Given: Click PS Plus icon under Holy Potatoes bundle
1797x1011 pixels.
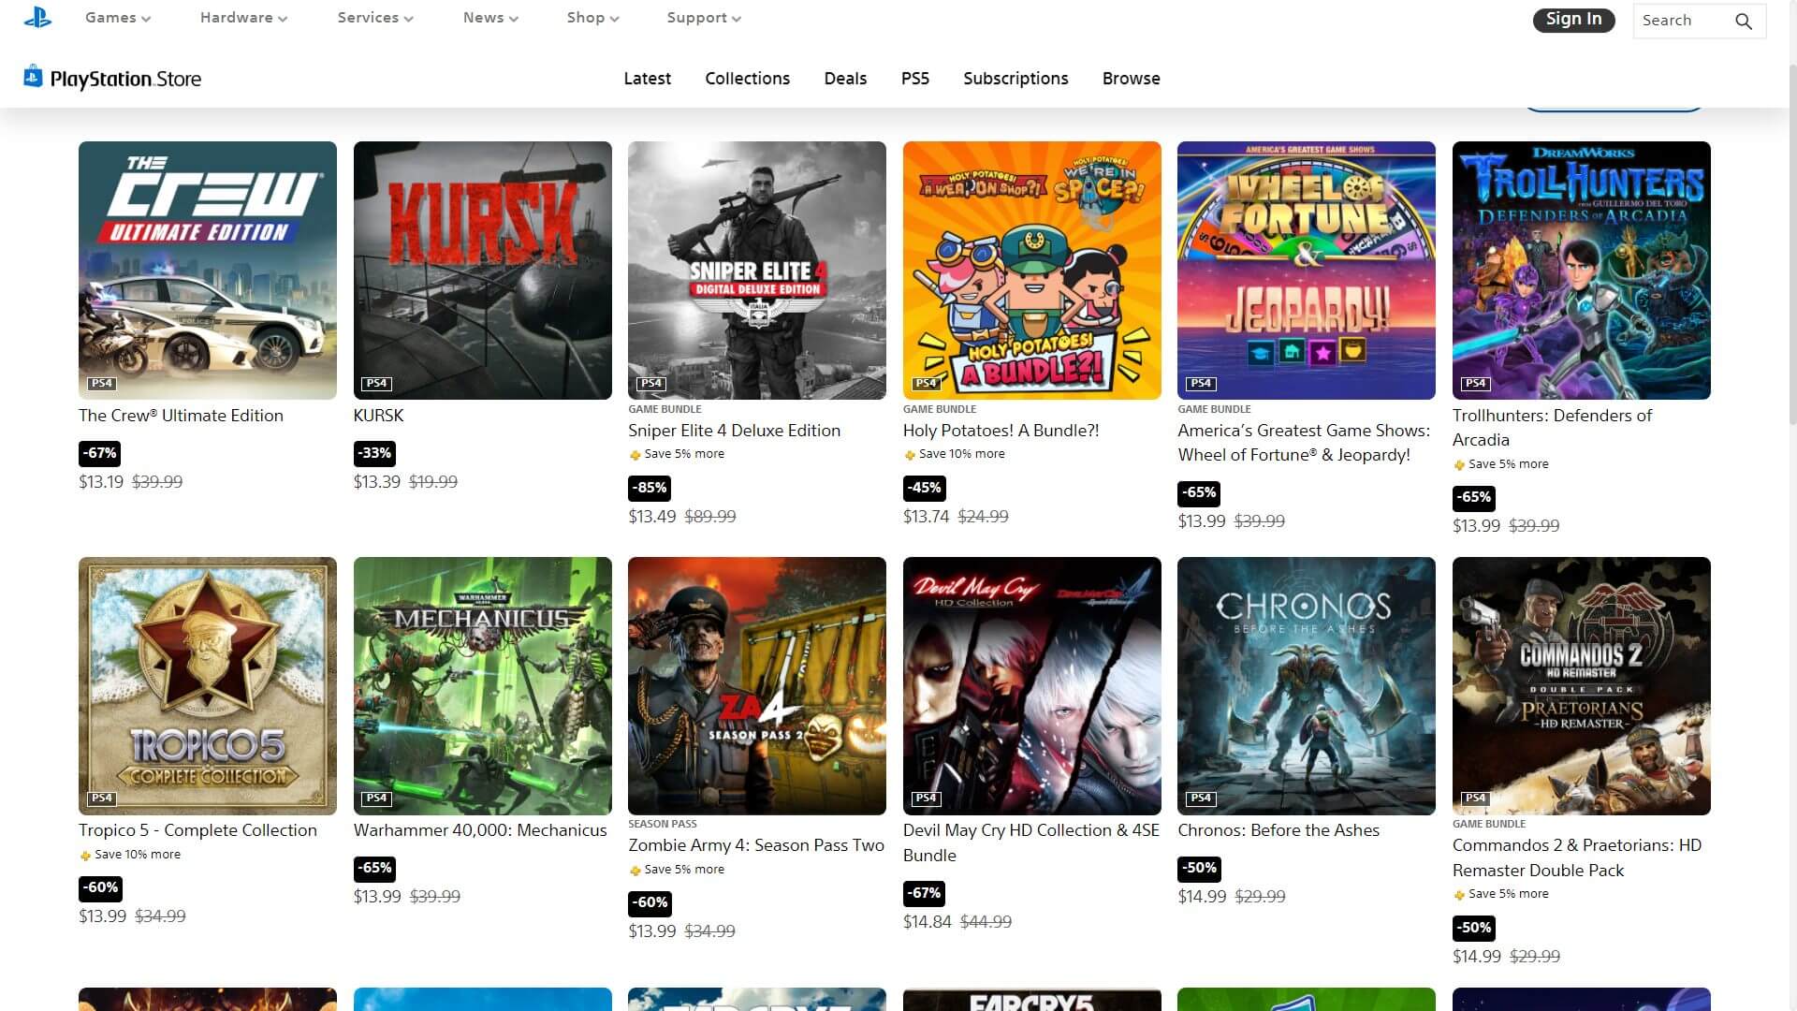Looking at the screenshot, I should [x=910, y=455].
